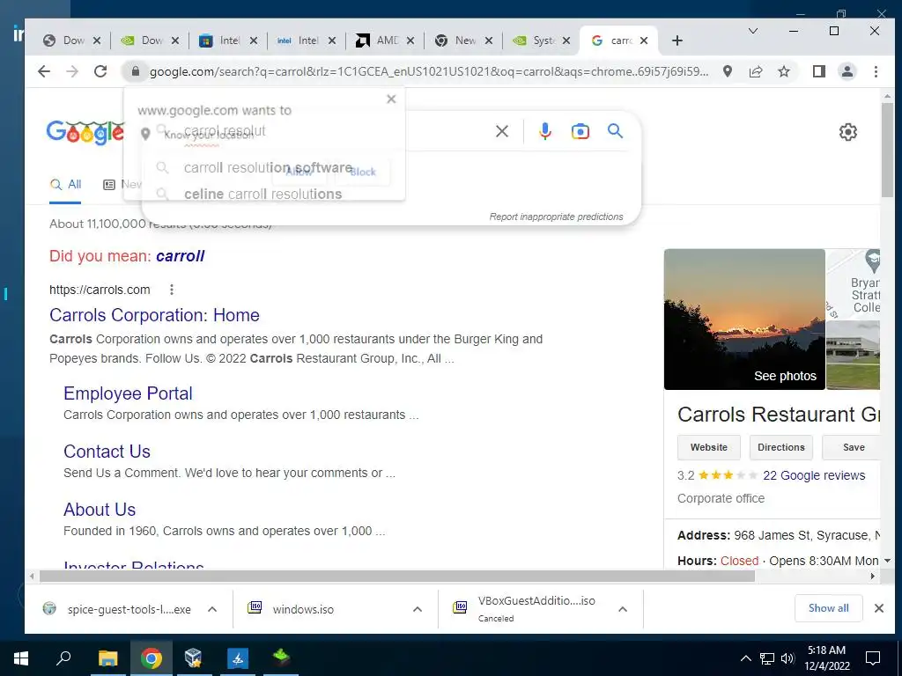Screen dimensions: 902x676
Task: Open the Contact Us link
Action: 107,452
